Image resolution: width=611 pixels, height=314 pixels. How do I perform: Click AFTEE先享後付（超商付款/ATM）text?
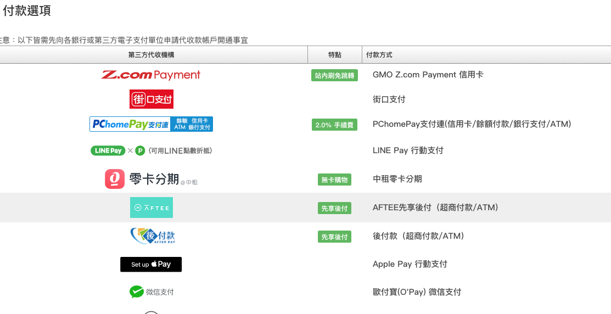tap(436, 208)
